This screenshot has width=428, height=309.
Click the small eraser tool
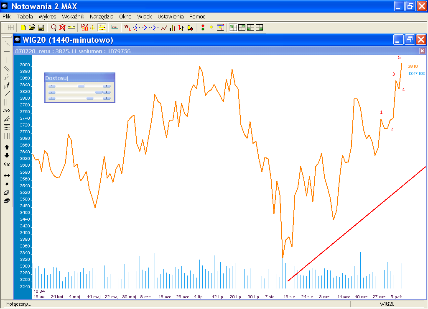7,193
